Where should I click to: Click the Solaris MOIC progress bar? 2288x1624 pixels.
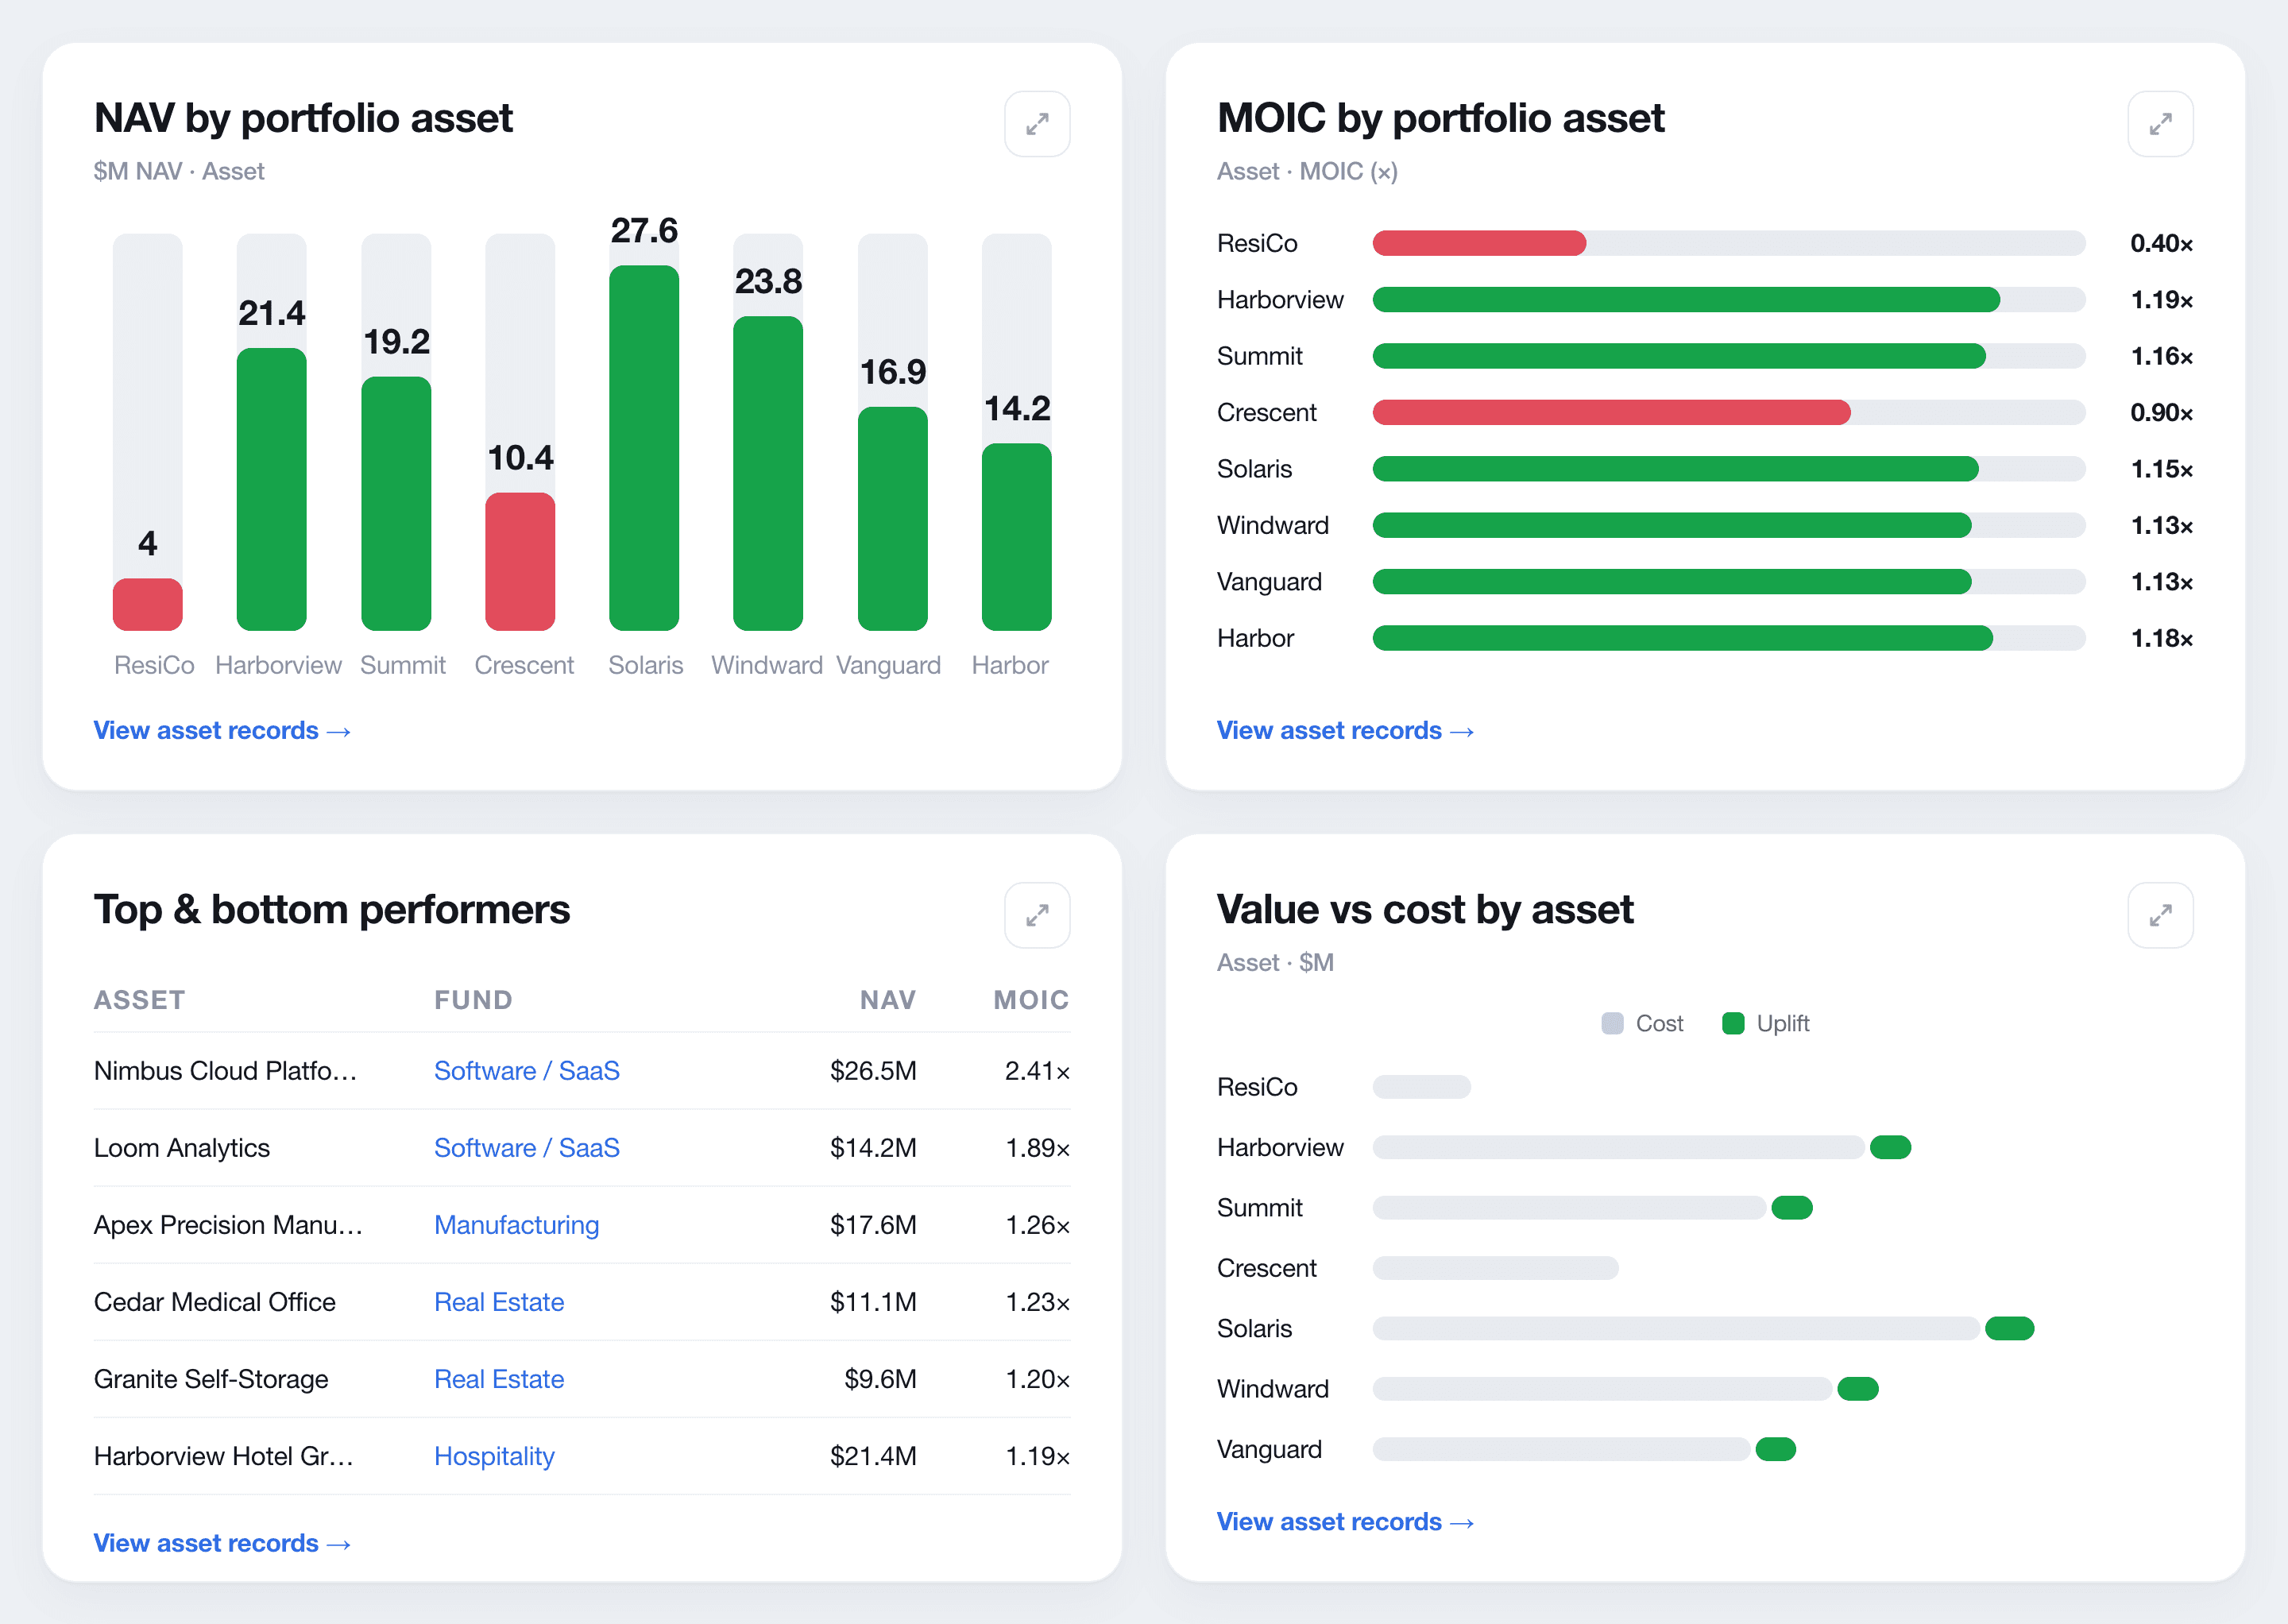click(x=1729, y=469)
